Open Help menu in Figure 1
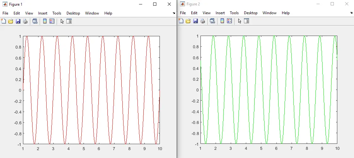354x158 pixels. (x=108, y=13)
